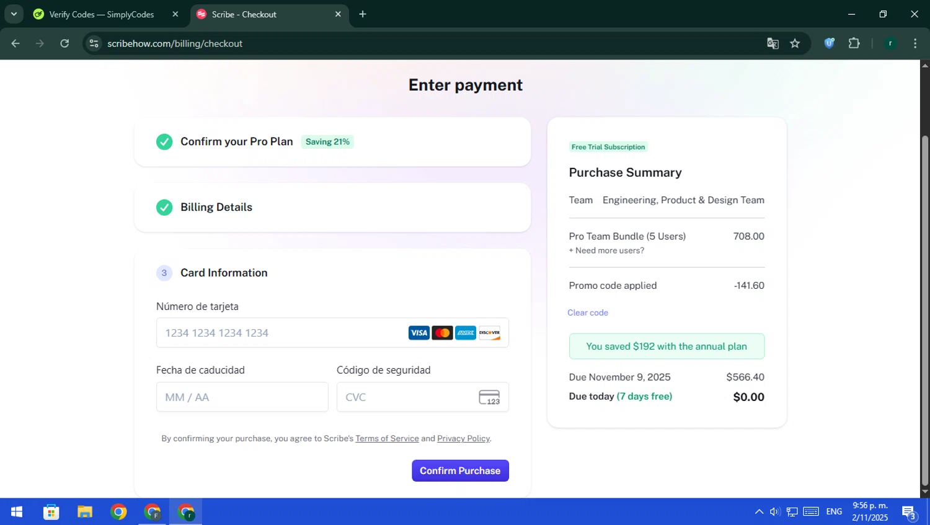Click the Purchase Summary heading
The image size is (930, 525).
point(625,173)
